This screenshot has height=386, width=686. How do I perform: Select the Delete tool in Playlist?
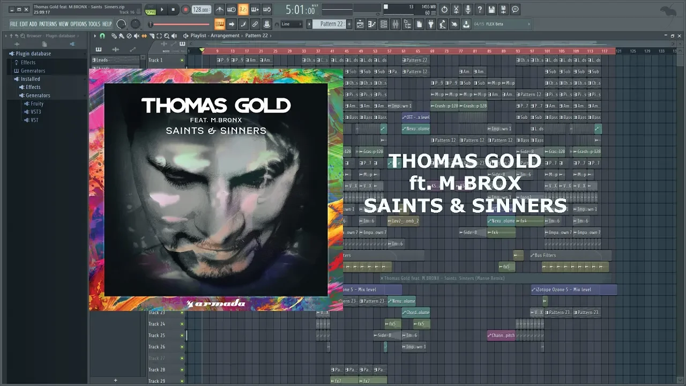coord(129,36)
